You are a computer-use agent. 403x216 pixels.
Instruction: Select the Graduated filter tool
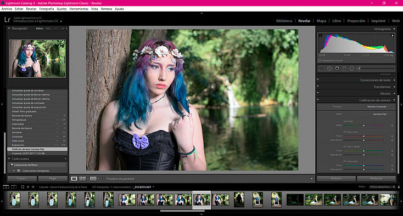point(344,69)
